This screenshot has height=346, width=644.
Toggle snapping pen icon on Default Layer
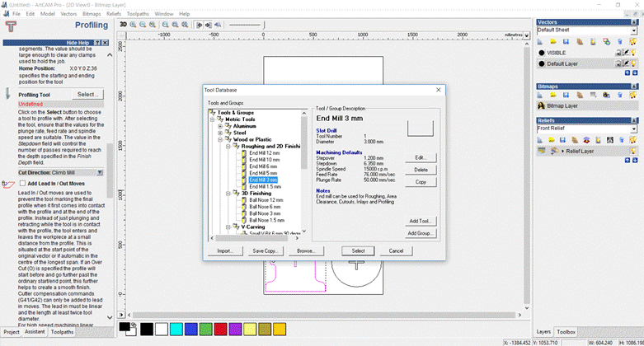[x=626, y=63]
